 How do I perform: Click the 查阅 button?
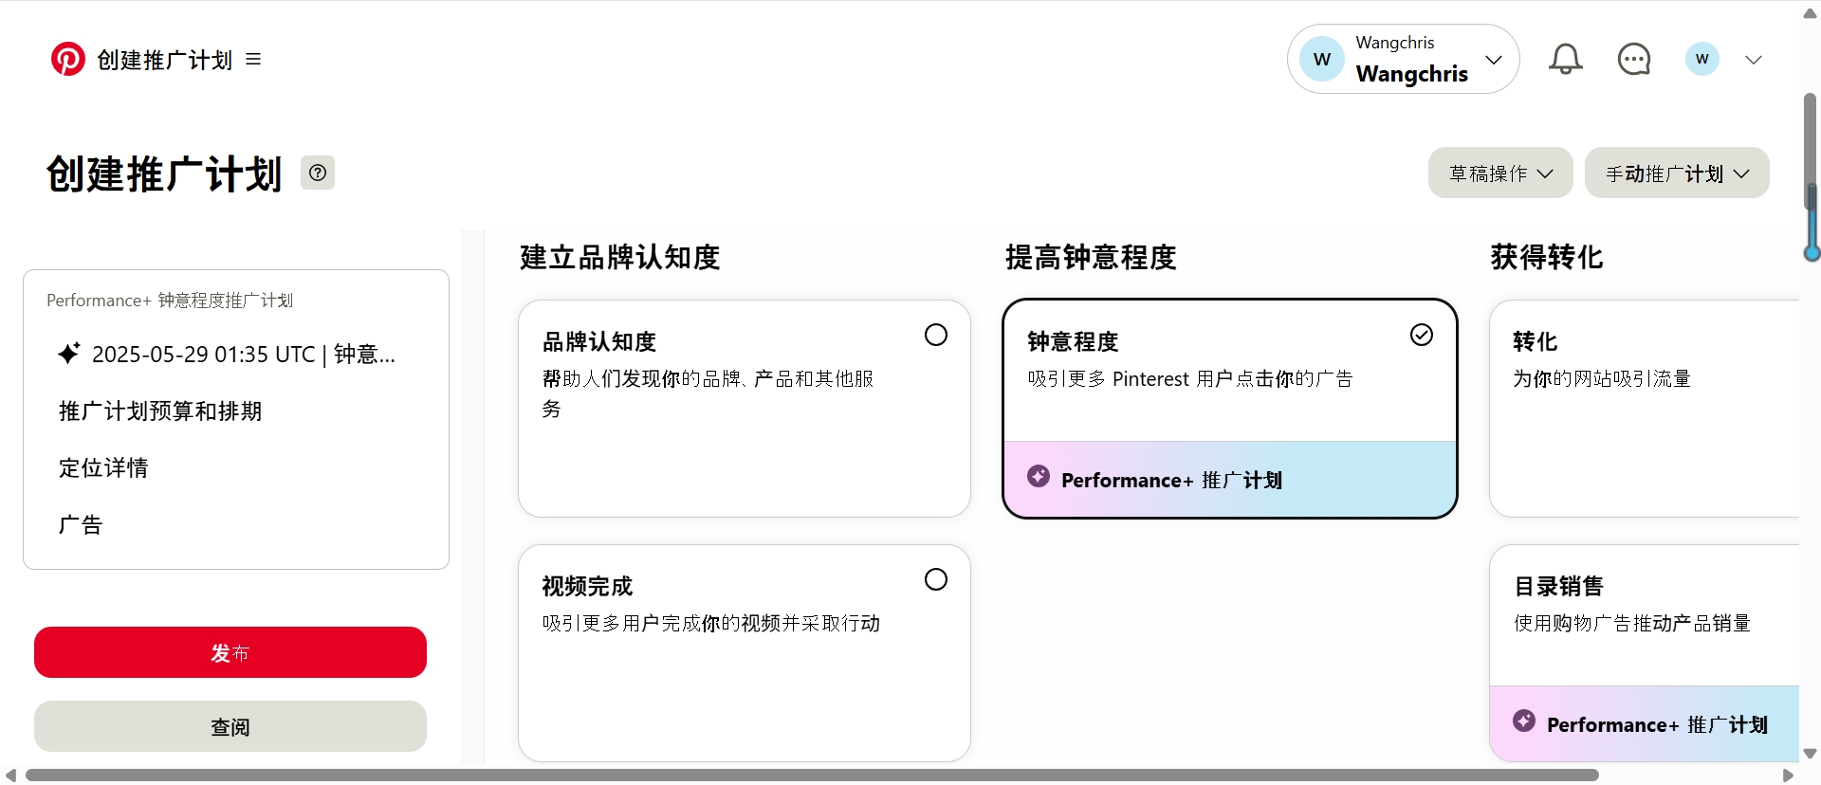[230, 726]
